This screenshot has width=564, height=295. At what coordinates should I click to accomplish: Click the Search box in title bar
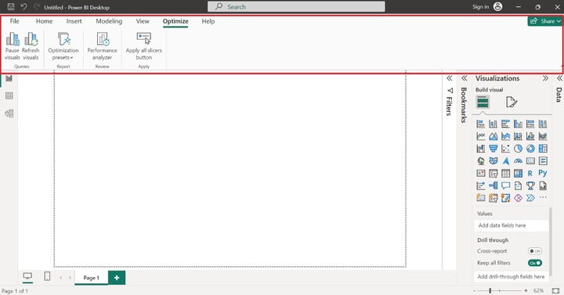point(296,7)
